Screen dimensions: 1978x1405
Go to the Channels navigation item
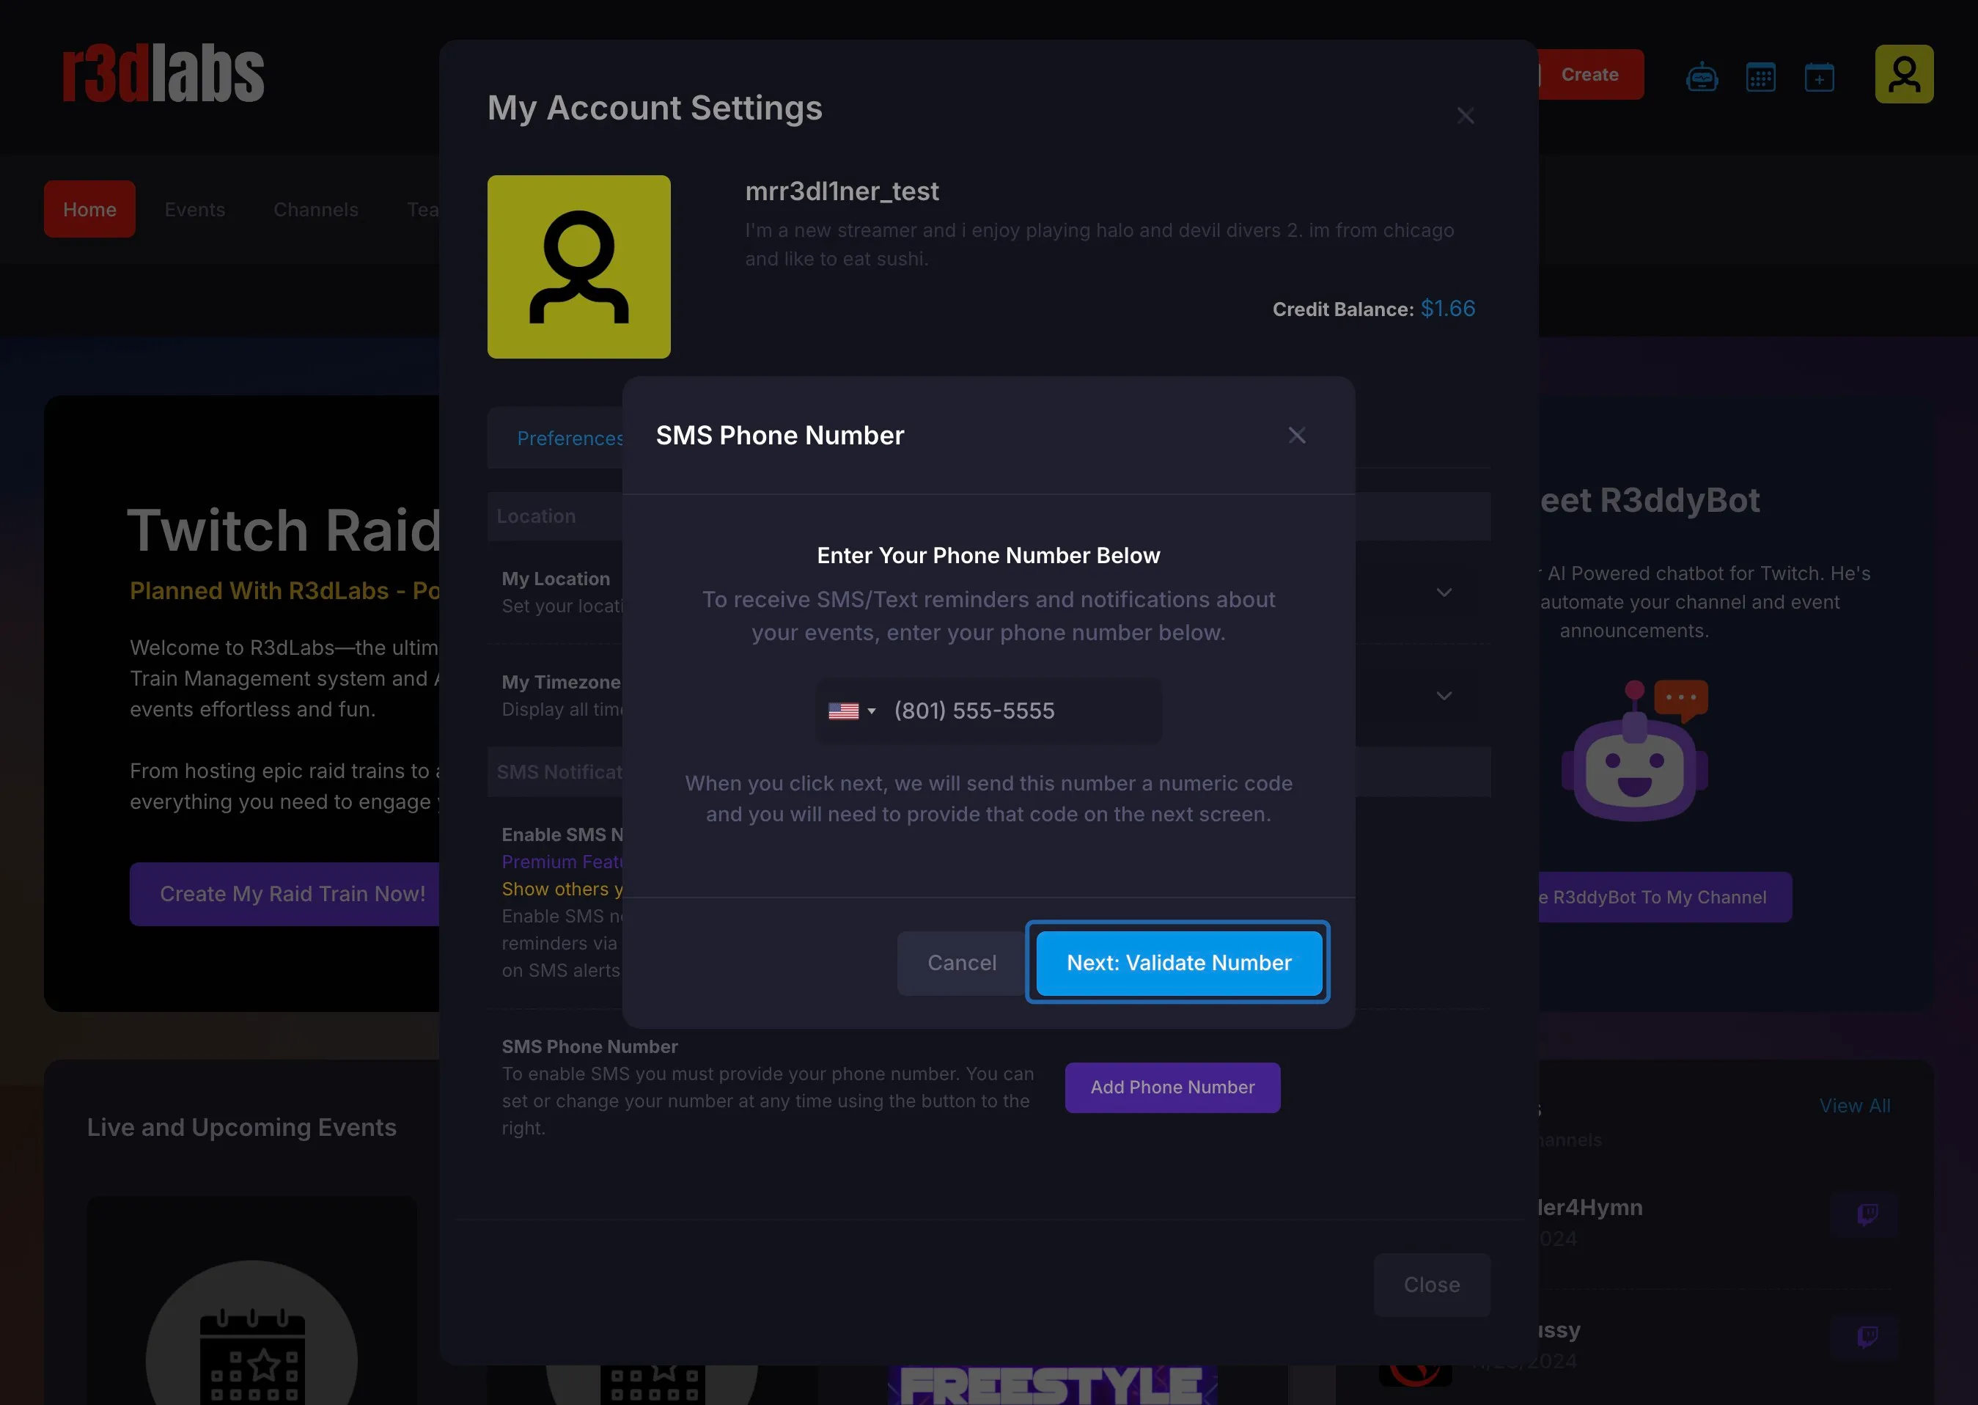316,210
